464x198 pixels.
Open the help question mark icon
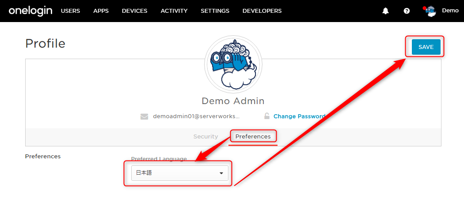[x=407, y=11]
